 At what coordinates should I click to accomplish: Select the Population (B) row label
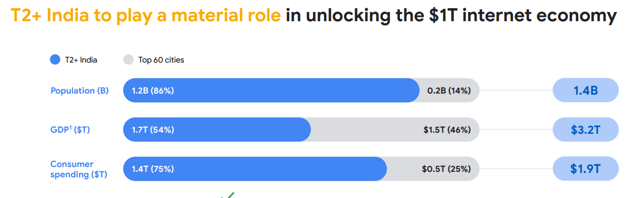[80, 90]
